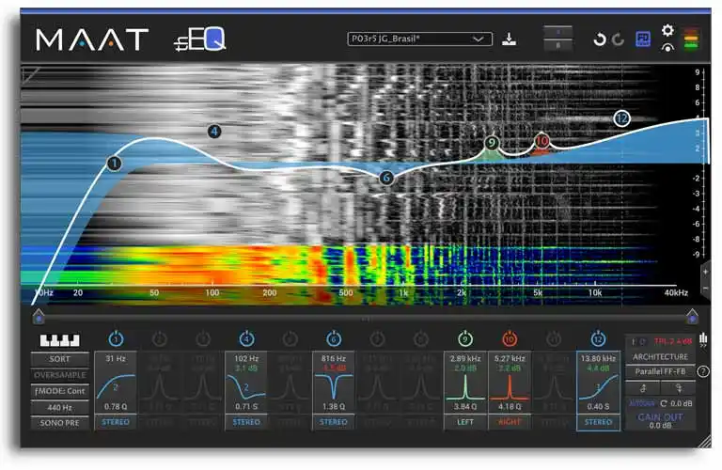Open band 10 RIGHT channel selector

[509, 422]
